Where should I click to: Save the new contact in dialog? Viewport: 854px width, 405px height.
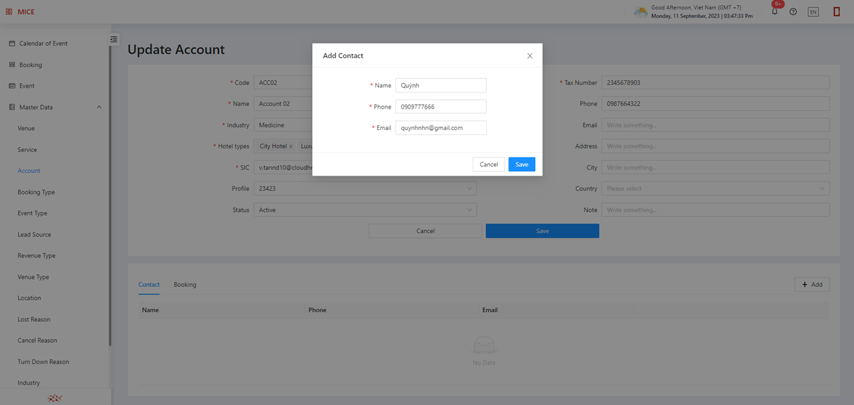522,164
